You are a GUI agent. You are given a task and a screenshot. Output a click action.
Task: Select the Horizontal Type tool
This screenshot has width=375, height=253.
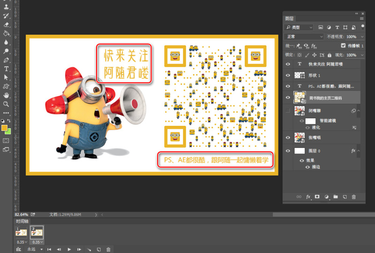coord(7,69)
